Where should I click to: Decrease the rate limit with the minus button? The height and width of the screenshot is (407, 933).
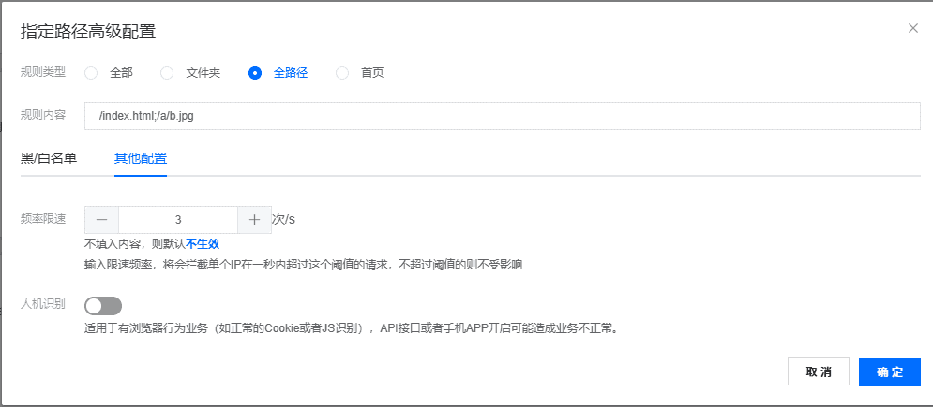click(x=102, y=220)
